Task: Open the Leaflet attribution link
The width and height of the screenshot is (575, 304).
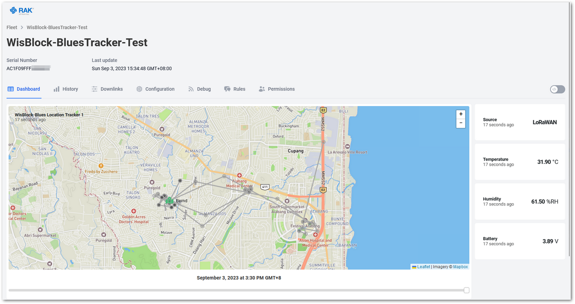Action: pyautogui.click(x=423, y=267)
